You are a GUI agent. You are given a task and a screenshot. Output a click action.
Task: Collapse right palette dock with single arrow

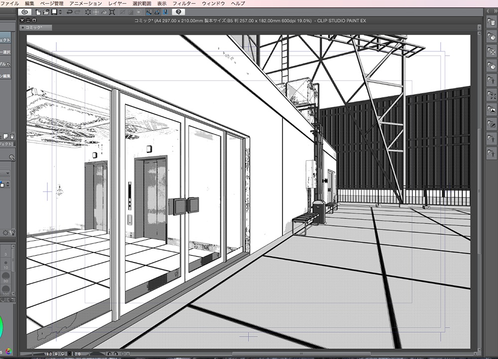point(488,11)
